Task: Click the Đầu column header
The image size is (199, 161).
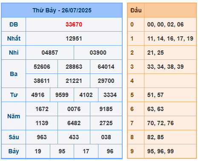Action: (x=136, y=10)
